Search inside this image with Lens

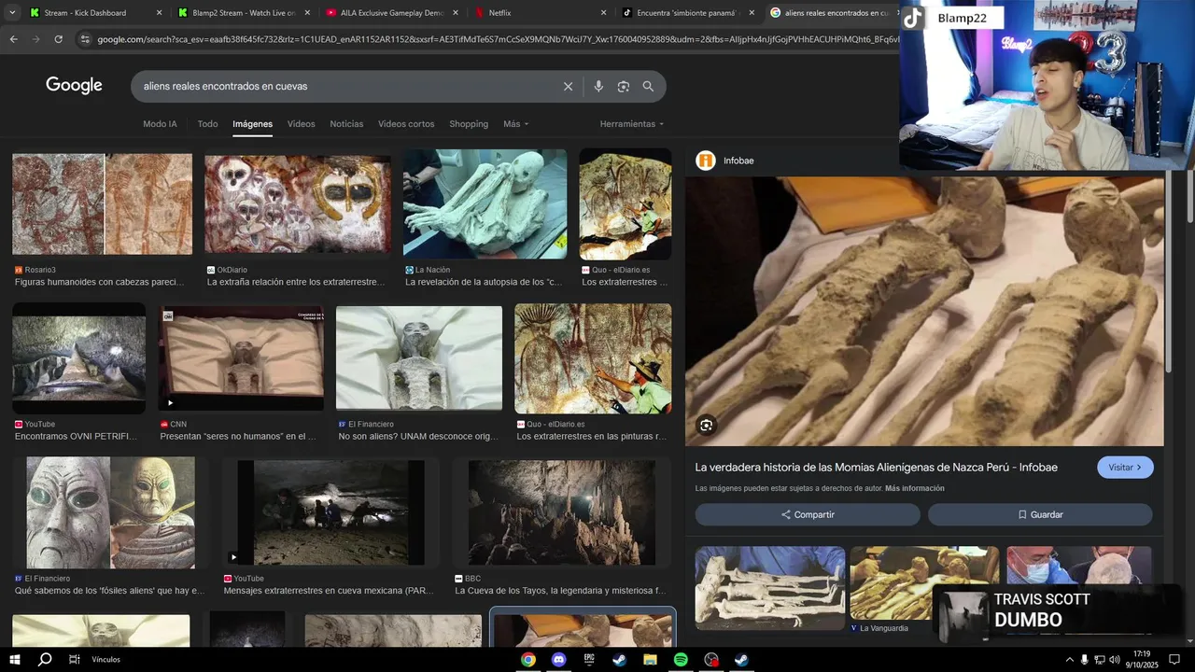tap(707, 426)
